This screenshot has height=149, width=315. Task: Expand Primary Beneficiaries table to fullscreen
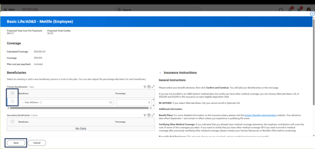coord(153,87)
